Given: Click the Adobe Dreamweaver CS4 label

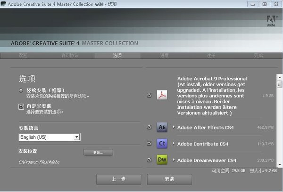Looking at the screenshot, I should coord(207,160).
